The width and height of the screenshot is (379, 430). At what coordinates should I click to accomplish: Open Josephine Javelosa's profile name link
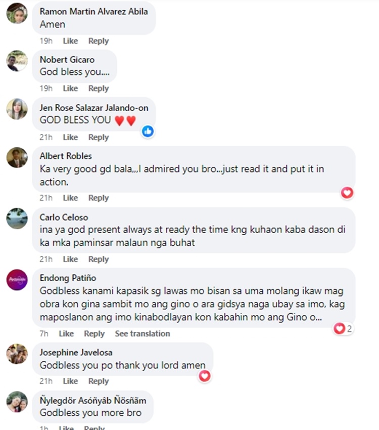pos(76,353)
